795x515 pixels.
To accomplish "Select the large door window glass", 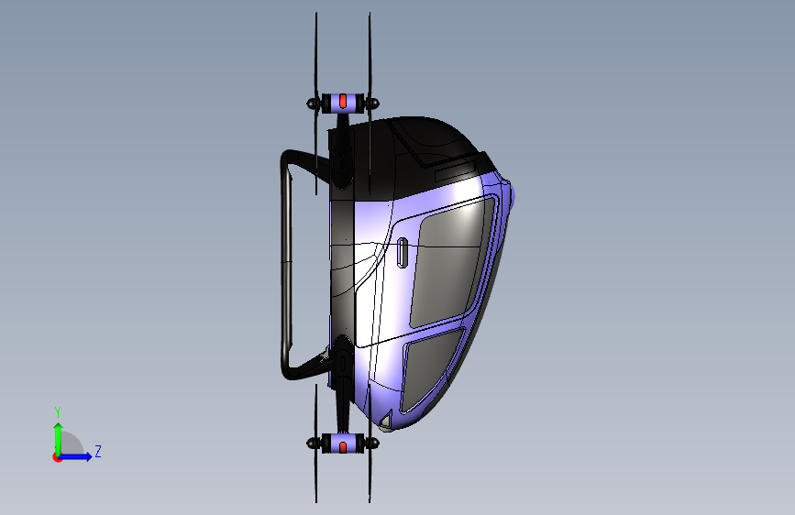I will click(x=451, y=264).
